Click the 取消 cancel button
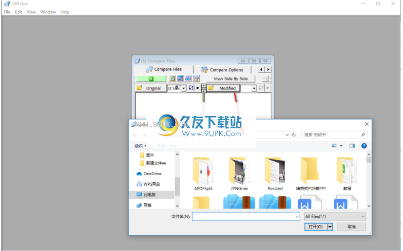 pyautogui.click(x=351, y=227)
